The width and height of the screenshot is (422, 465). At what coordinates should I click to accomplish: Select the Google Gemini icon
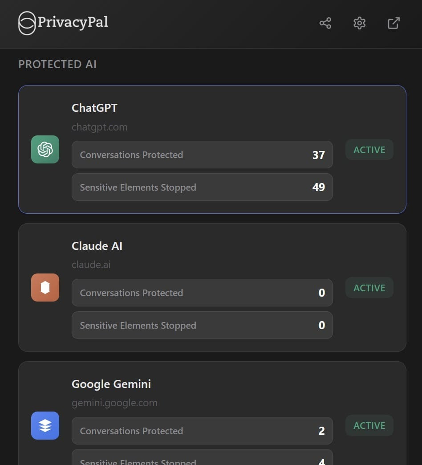point(45,425)
